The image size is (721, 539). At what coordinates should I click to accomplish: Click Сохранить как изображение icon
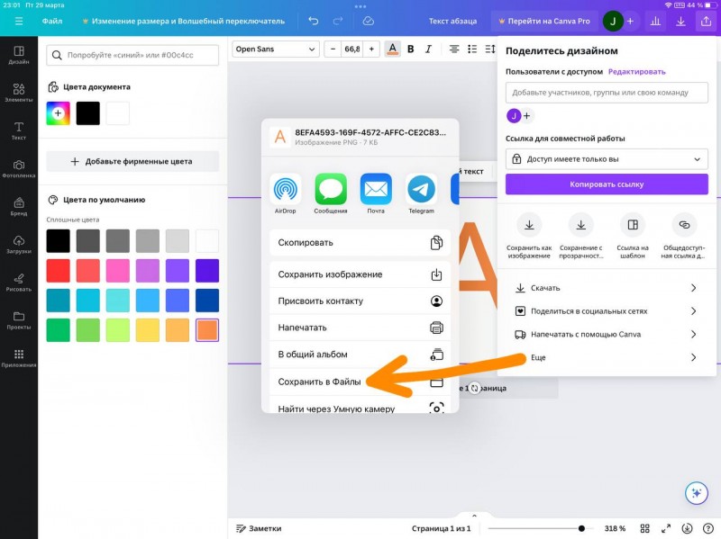coord(529,225)
